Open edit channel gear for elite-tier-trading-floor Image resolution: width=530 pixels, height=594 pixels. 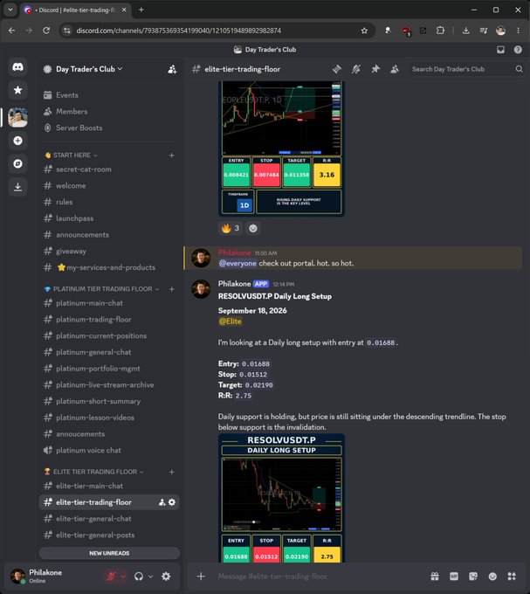(x=172, y=502)
